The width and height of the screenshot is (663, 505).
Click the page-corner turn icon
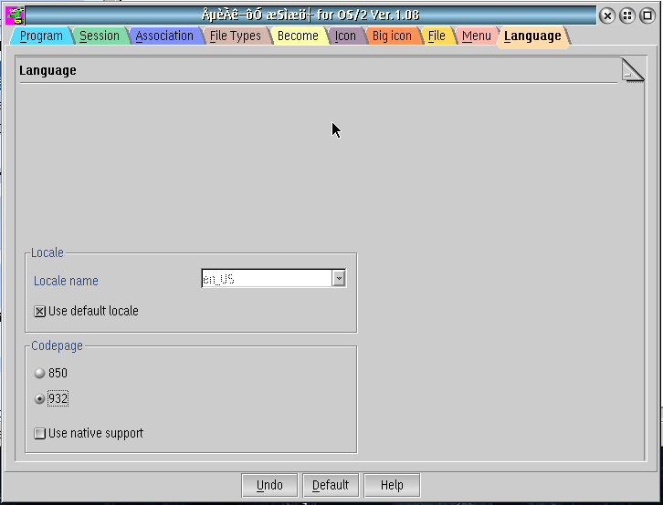(x=633, y=70)
